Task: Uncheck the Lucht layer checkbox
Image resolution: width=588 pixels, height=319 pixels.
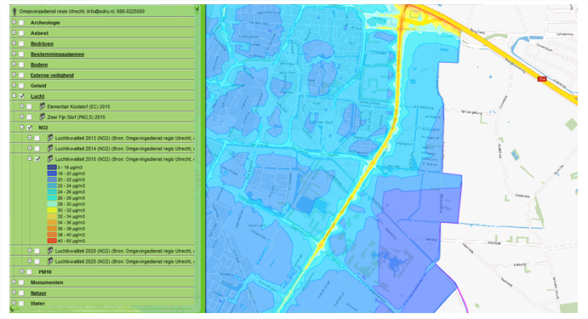Action: tap(22, 96)
